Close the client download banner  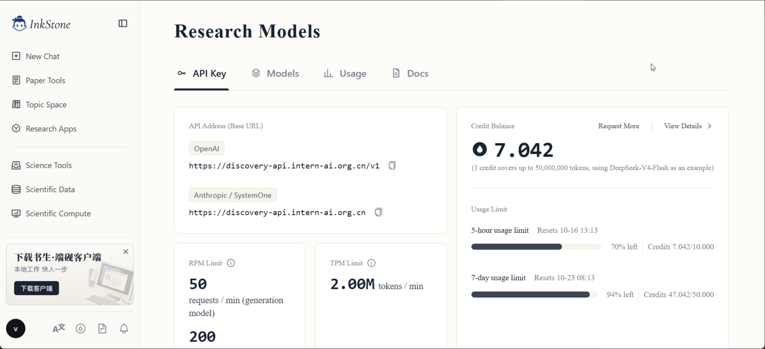click(126, 252)
